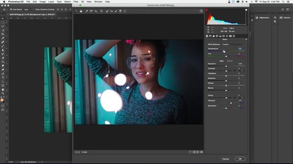This screenshot has height=164, width=293.
Task: Select the Red Eye Removal tool
Action: 112,11
